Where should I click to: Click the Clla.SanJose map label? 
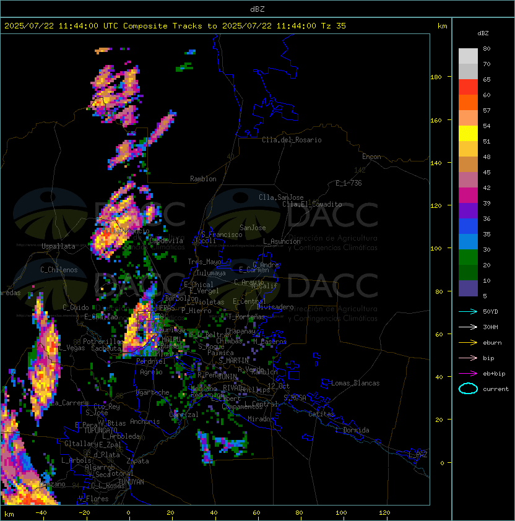pos(281,197)
